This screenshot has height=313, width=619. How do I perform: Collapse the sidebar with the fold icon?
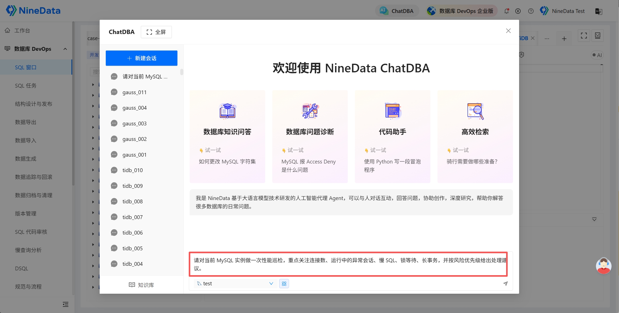pos(66,304)
